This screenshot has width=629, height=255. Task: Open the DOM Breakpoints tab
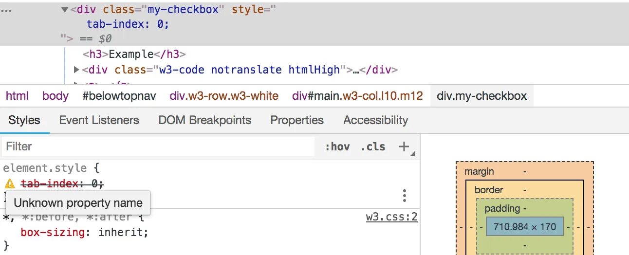click(x=204, y=120)
